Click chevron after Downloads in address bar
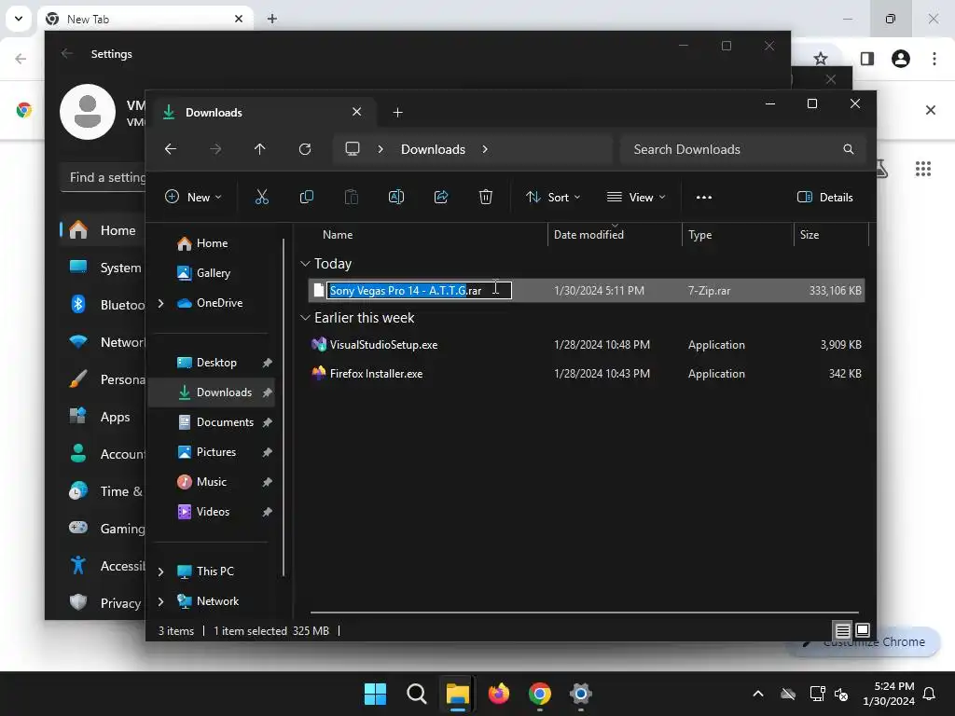955x716 pixels. point(485,149)
